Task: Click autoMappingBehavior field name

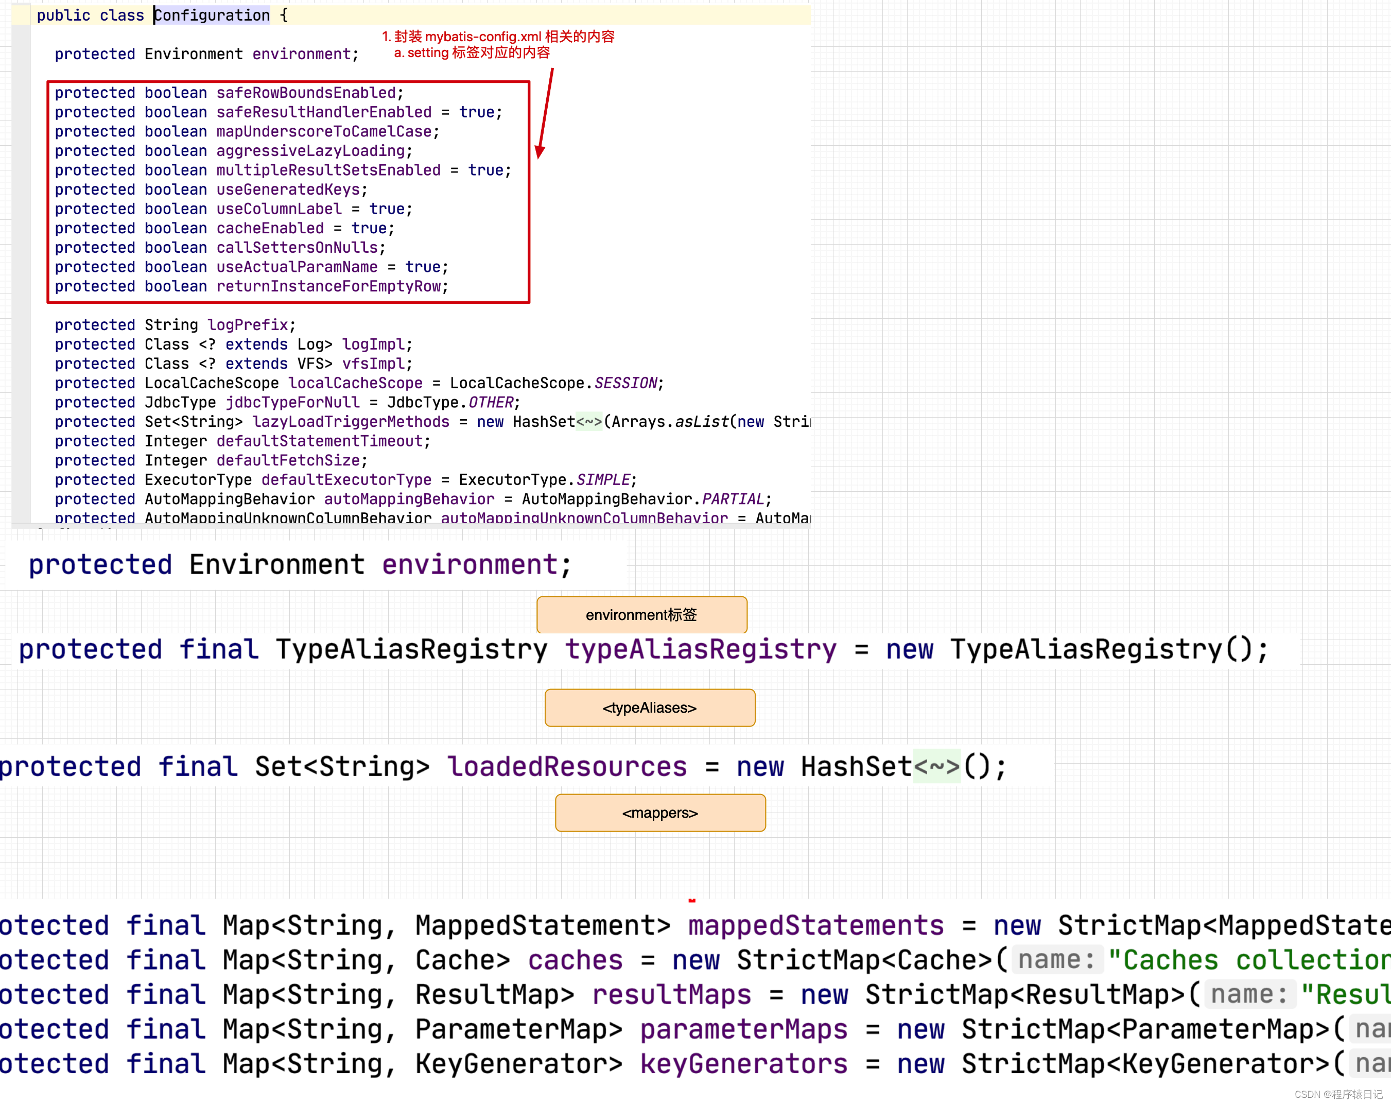Action: coord(409,499)
